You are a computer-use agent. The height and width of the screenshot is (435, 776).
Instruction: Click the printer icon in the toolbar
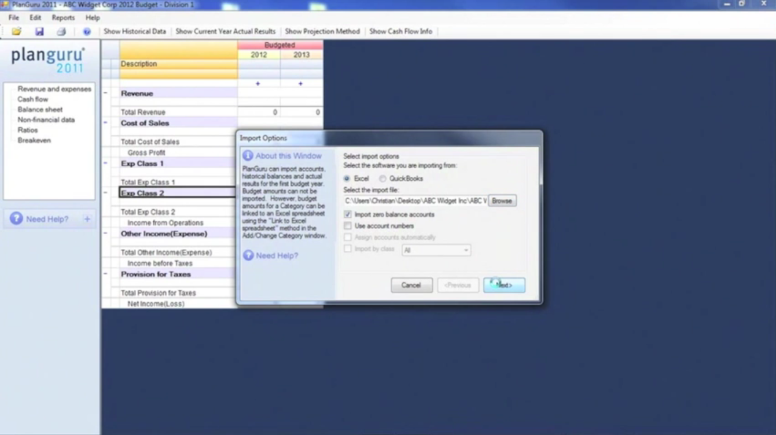click(x=61, y=32)
